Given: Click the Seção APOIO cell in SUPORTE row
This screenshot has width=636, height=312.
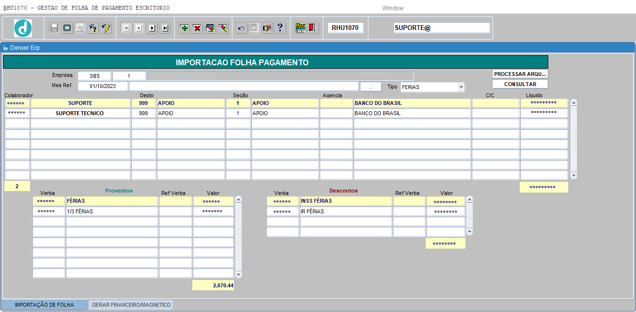Looking at the screenshot, I should pos(285,103).
